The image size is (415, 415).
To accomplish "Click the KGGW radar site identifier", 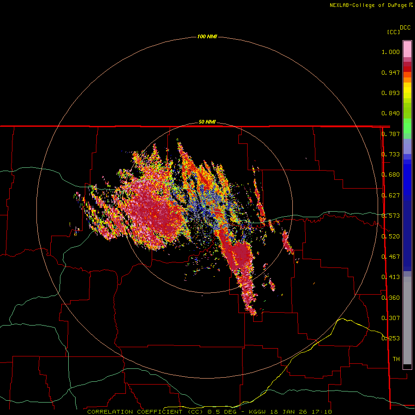I will coord(257,412).
